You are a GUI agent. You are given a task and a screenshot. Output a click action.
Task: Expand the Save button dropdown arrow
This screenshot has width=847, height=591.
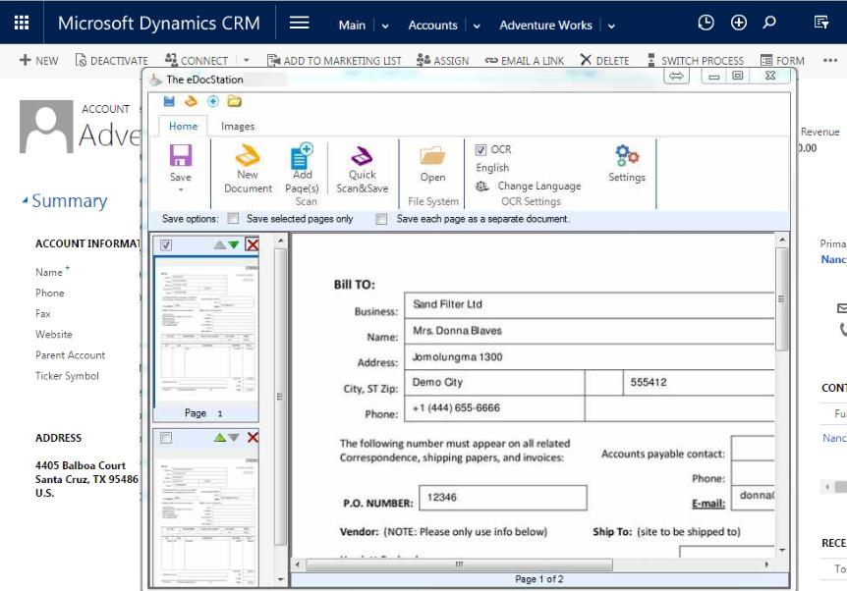[181, 189]
